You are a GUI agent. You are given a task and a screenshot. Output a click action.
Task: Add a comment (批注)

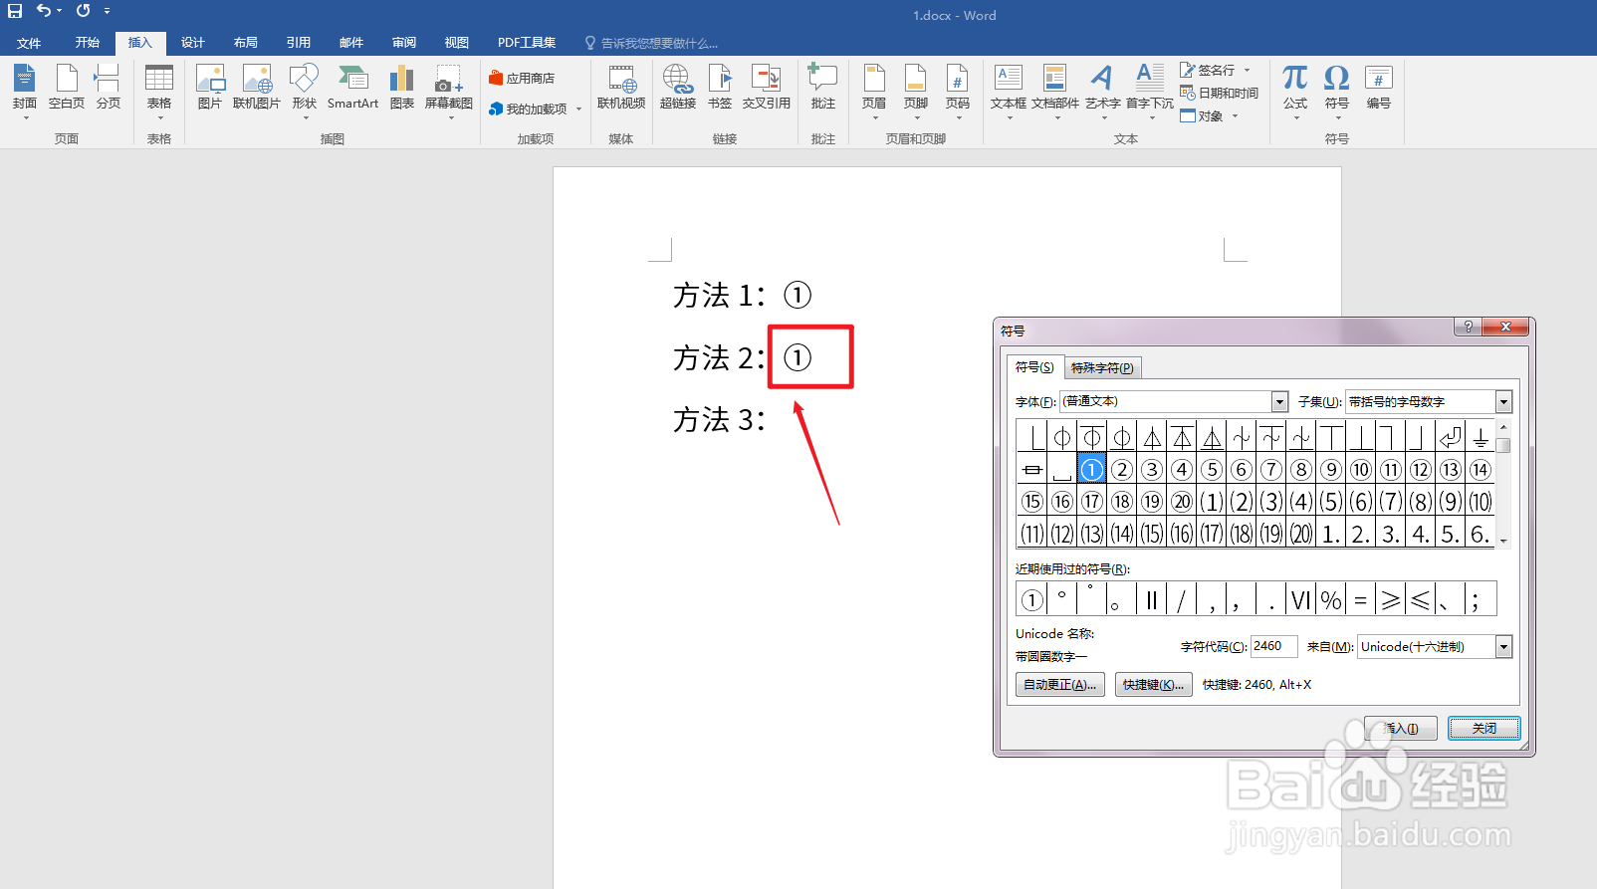[822, 88]
